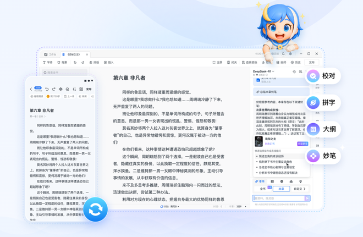Click the 发布 publish button

[312, 63]
